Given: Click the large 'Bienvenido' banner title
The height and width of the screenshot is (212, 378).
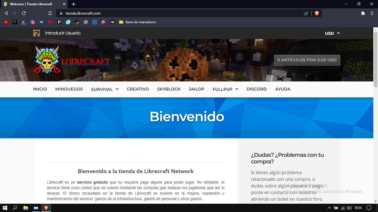Looking at the screenshot, I should (187, 117).
